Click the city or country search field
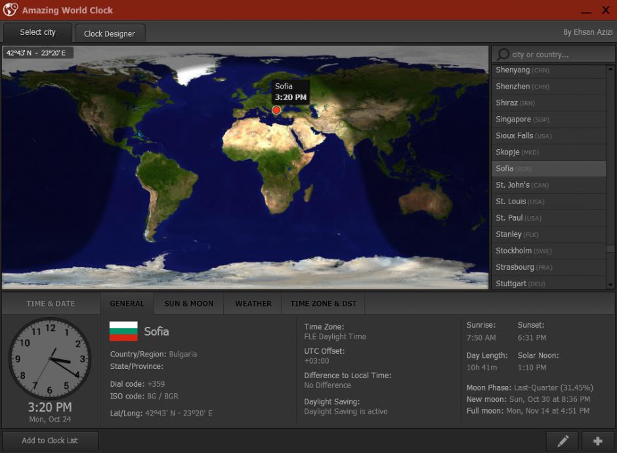617x453 pixels. click(x=553, y=54)
